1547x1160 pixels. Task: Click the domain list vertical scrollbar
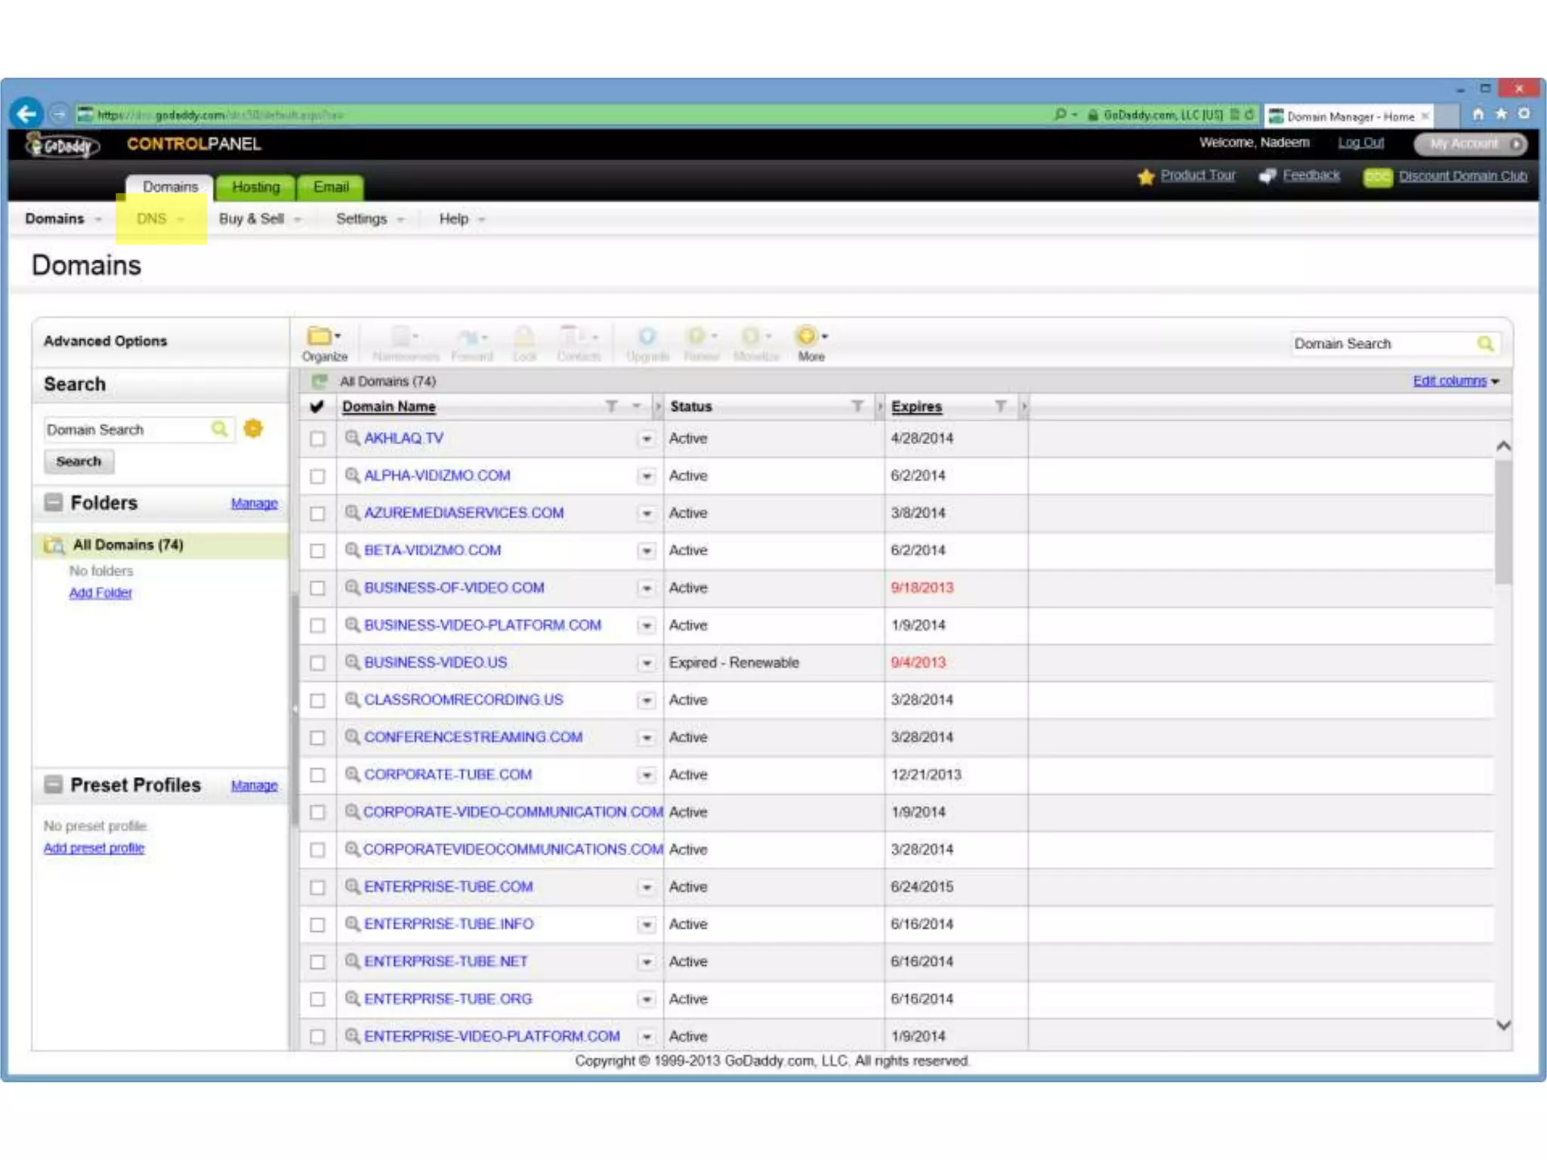(1503, 521)
